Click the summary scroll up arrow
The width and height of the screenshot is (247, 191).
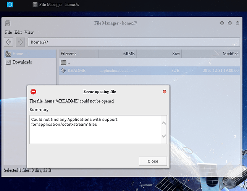[x=164, y=123]
